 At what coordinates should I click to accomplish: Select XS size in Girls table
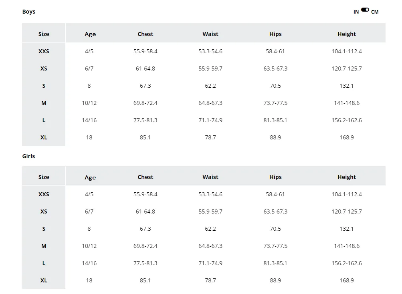point(44,211)
